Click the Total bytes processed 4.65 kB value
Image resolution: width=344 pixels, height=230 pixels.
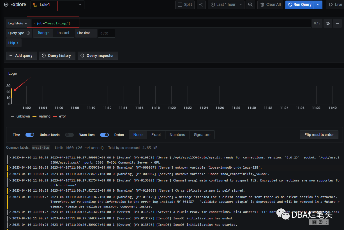click(x=150, y=148)
